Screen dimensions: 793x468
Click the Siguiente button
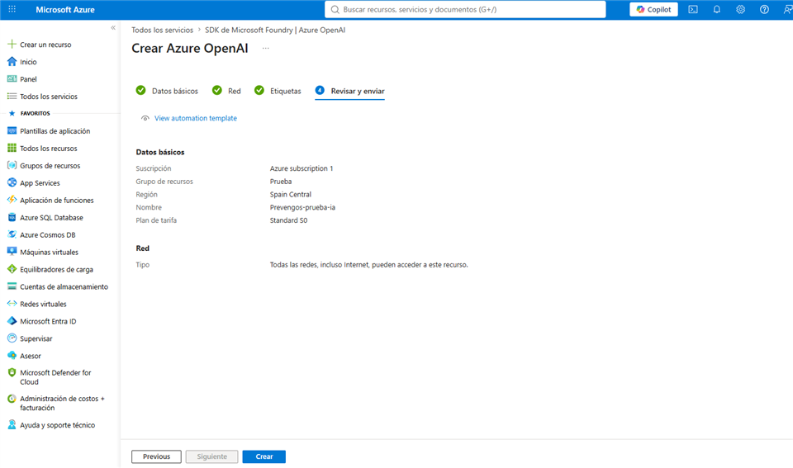pyautogui.click(x=212, y=456)
